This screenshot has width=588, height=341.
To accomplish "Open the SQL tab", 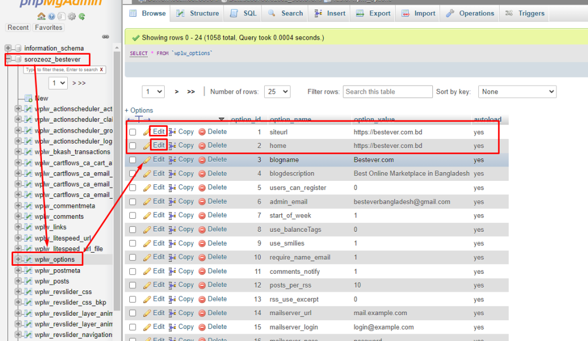I will [x=243, y=13].
